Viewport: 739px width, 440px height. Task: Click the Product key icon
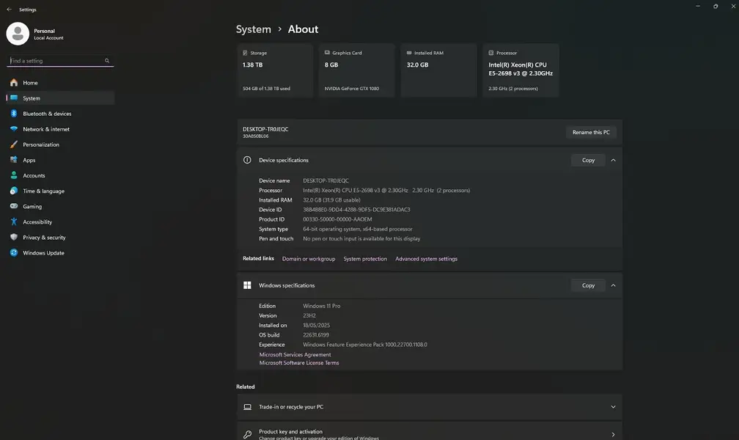pos(247,434)
